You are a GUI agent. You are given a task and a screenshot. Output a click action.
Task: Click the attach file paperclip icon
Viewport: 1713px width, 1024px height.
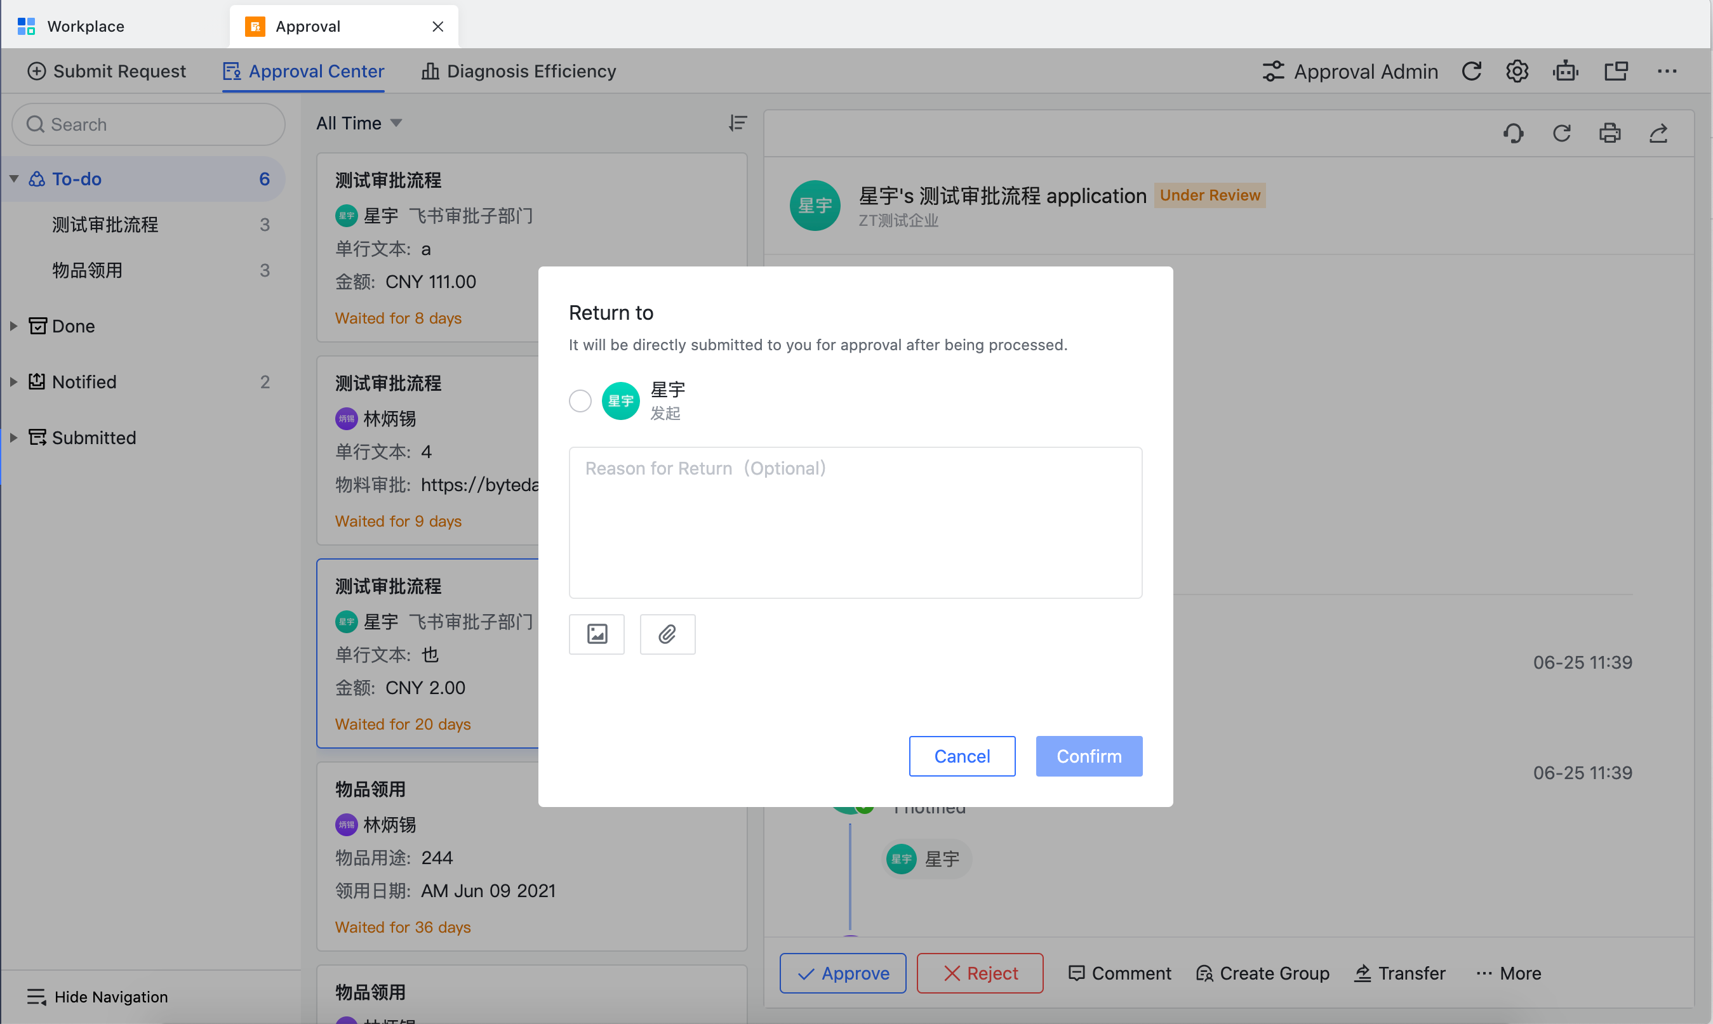(x=668, y=634)
